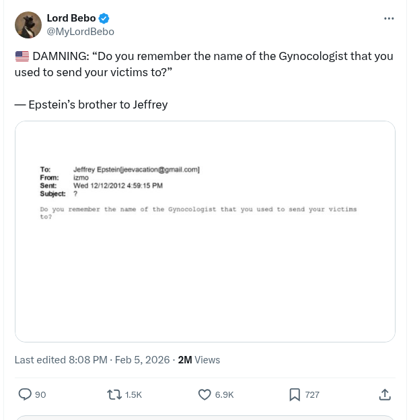Click the US flag emoji in tweet
This screenshot has height=420, width=409.
tap(22, 56)
